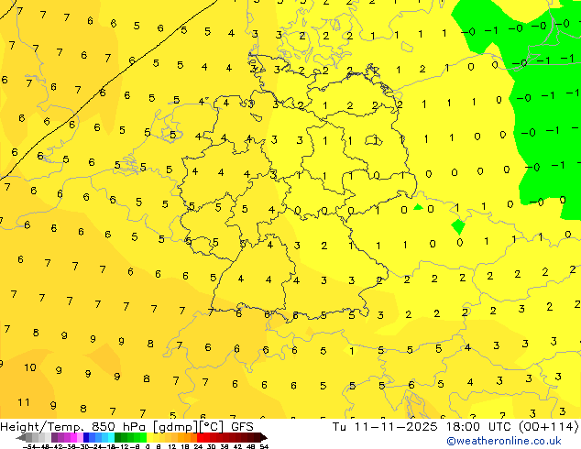
Task: Open the weatheronline.co.uk copyright link
Action: [x=504, y=442]
